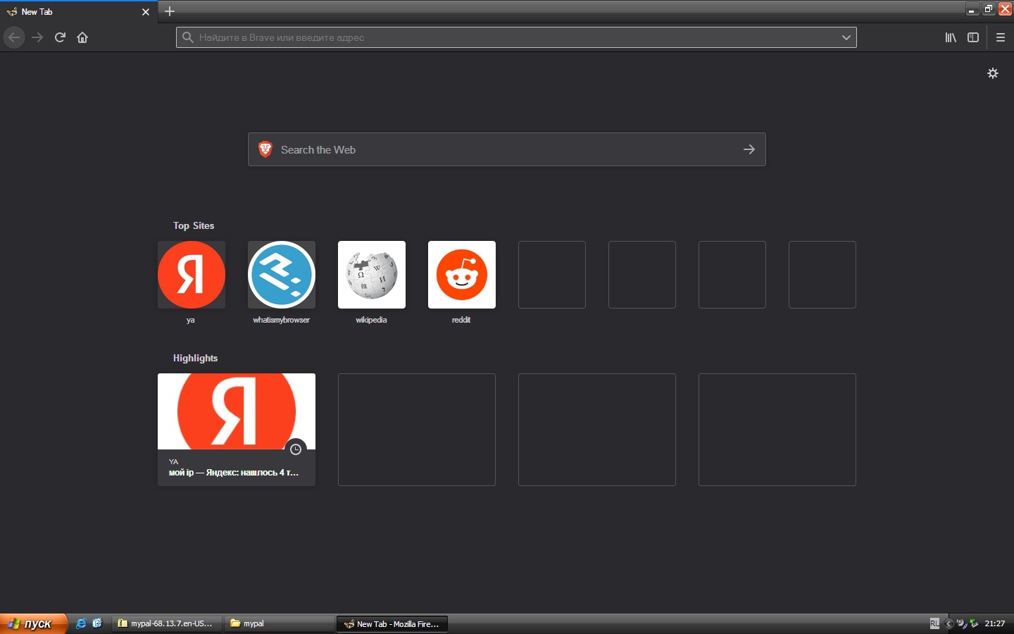
Task: Select the New Tab - Mozilla Firefox taskbar button
Action: coord(392,623)
